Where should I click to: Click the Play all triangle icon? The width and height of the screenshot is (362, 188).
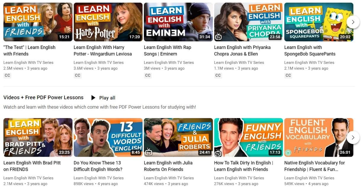pos(93,98)
